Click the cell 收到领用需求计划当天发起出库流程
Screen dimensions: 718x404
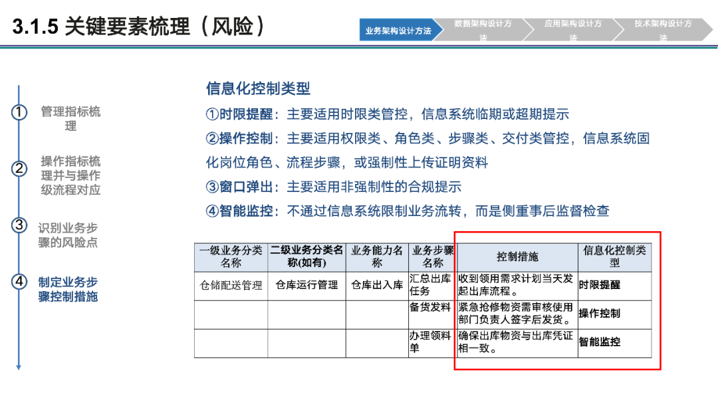(517, 286)
